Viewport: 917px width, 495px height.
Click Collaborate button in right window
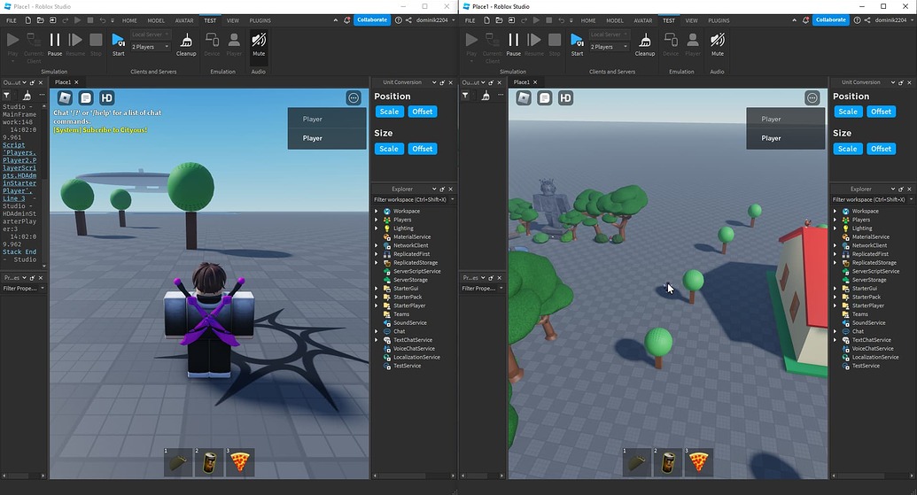point(830,19)
